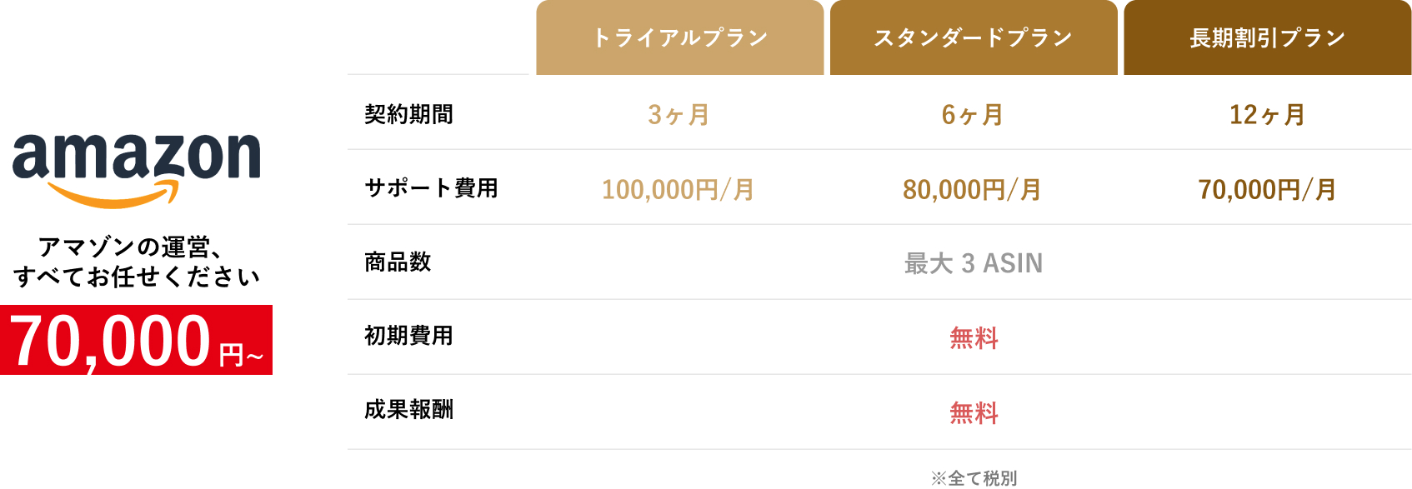Click the 6ヶ月 contract period cell
The width and height of the screenshot is (1412, 489).
click(x=973, y=115)
